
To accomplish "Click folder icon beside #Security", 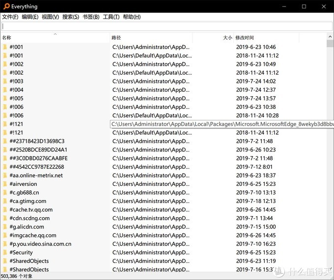I will coord(5,253).
